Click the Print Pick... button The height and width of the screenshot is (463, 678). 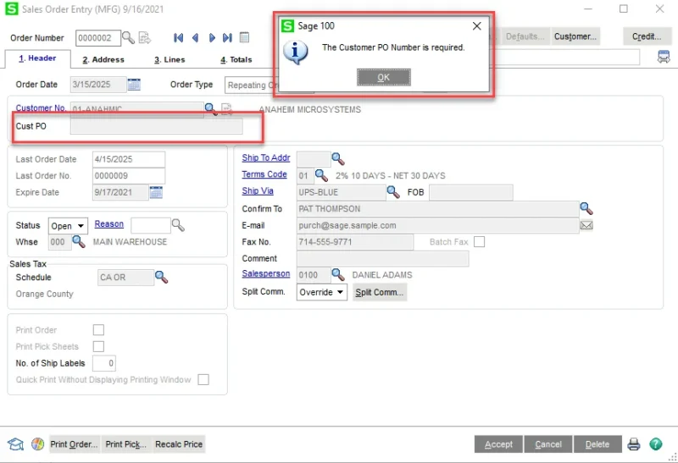point(125,444)
